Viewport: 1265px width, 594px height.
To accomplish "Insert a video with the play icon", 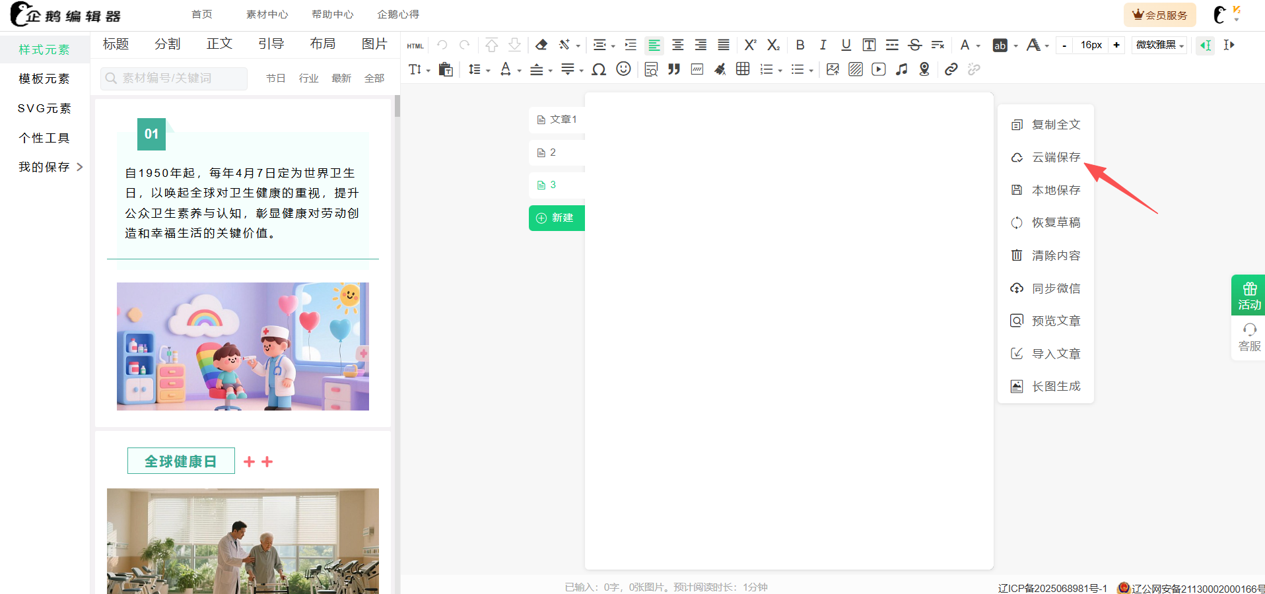I will coord(879,69).
